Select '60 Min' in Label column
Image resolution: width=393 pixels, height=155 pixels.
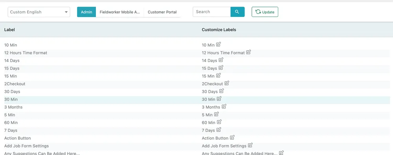(11, 123)
